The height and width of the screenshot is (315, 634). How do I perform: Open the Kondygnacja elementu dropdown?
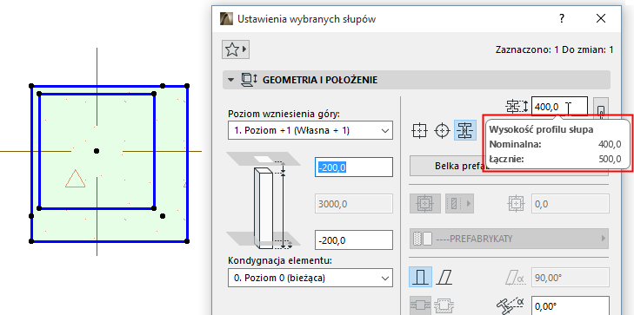pos(310,278)
